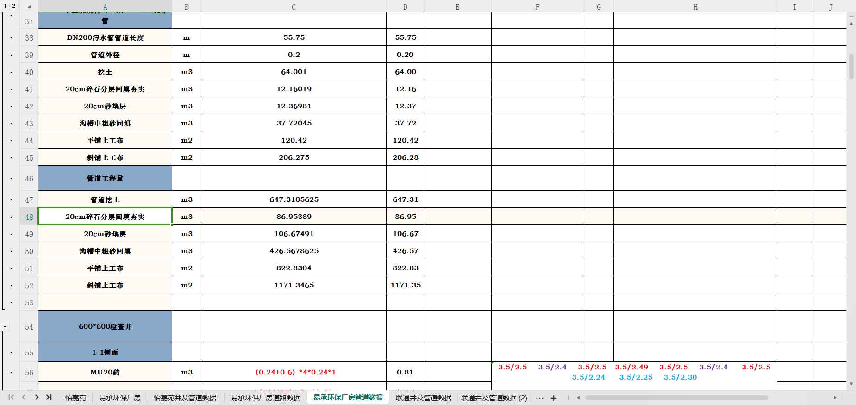The image size is (856, 405).
Task: Click value 0.81 in row 56
Action: [x=405, y=372]
